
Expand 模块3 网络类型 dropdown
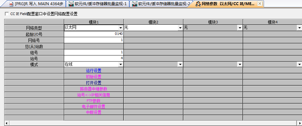[240, 28]
